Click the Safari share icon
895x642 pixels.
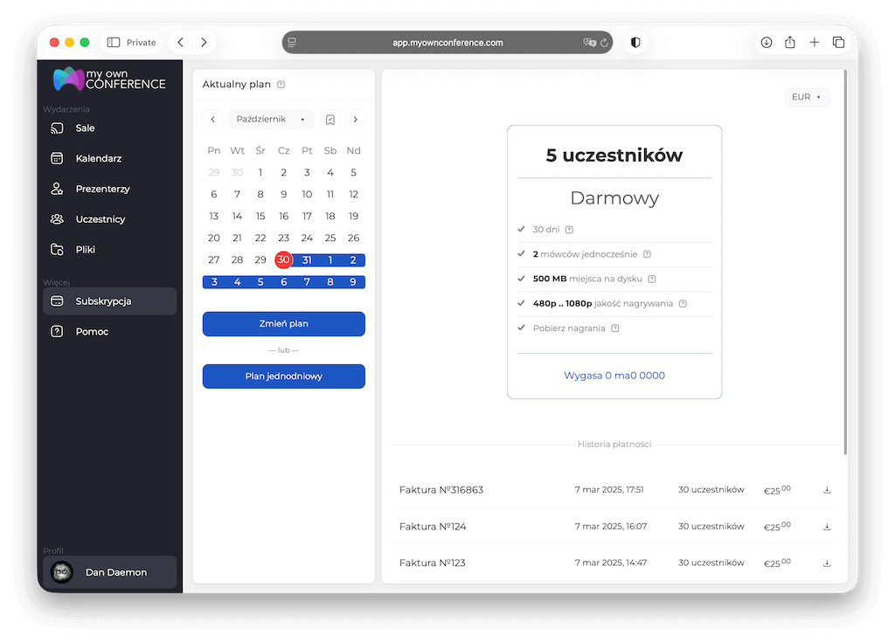point(790,42)
